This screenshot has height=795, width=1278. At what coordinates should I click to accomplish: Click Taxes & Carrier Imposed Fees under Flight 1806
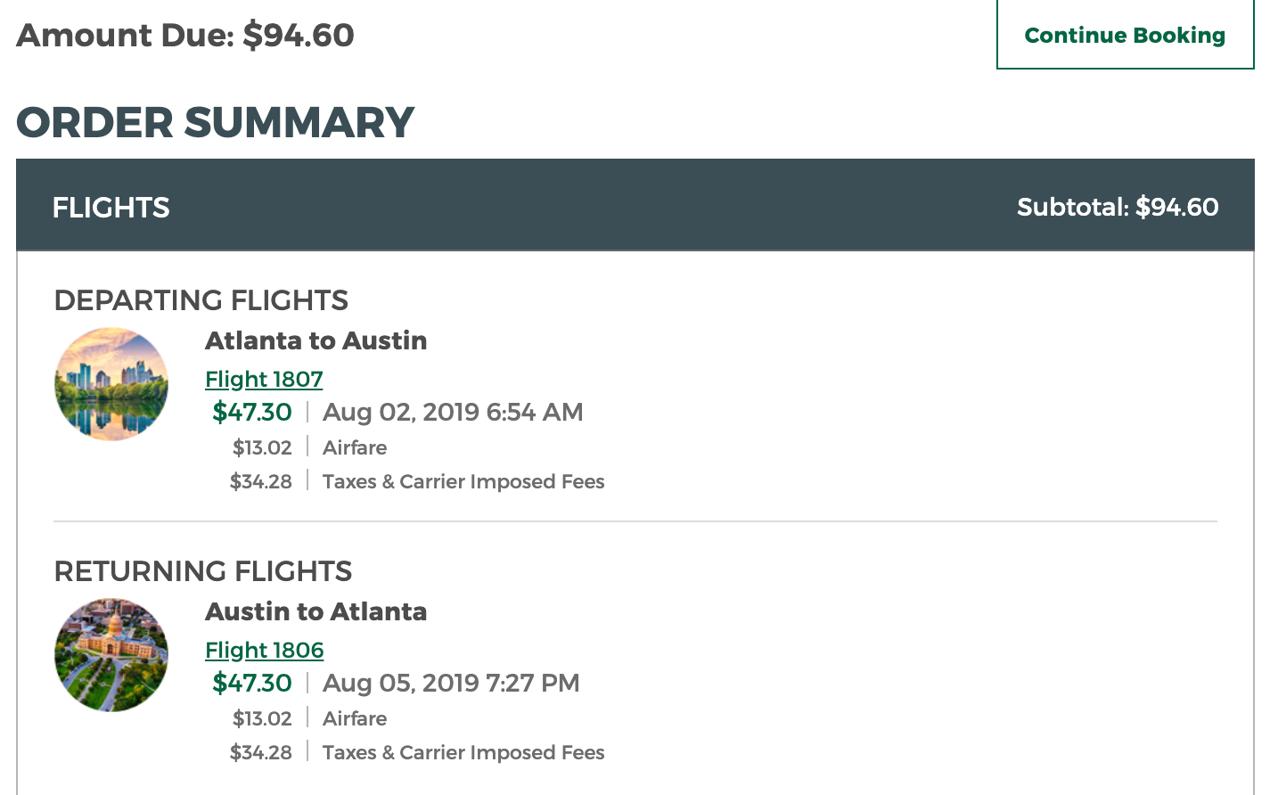pyautogui.click(x=463, y=752)
